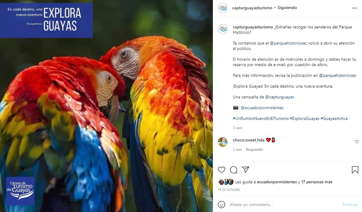
Task: Like the post with the heart icon
Action: coord(221,170)
